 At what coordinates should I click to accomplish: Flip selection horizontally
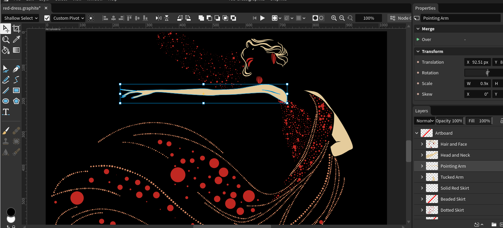pos(159,18)
